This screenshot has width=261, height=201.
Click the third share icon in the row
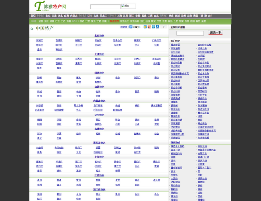[153, 27]
